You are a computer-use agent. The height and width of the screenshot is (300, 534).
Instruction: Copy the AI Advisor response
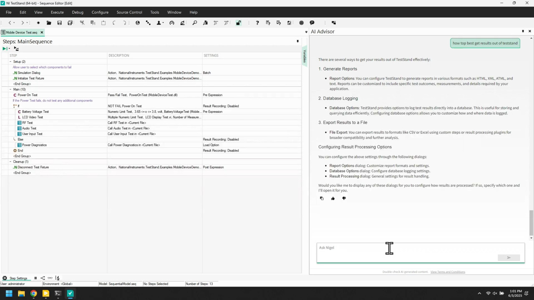(x=322, y=198)
